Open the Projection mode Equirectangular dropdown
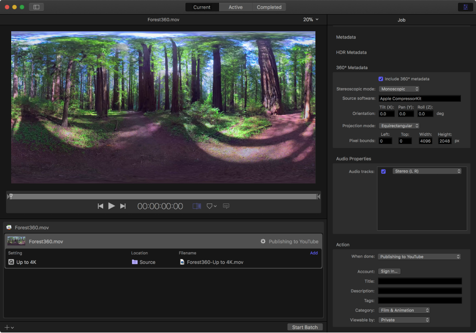Screen dimensions: 476x333 coord(399,126)
